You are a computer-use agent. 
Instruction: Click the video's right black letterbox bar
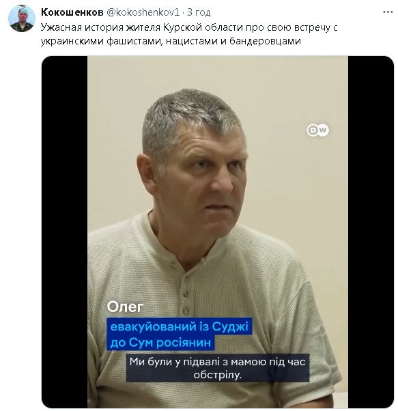371,231
